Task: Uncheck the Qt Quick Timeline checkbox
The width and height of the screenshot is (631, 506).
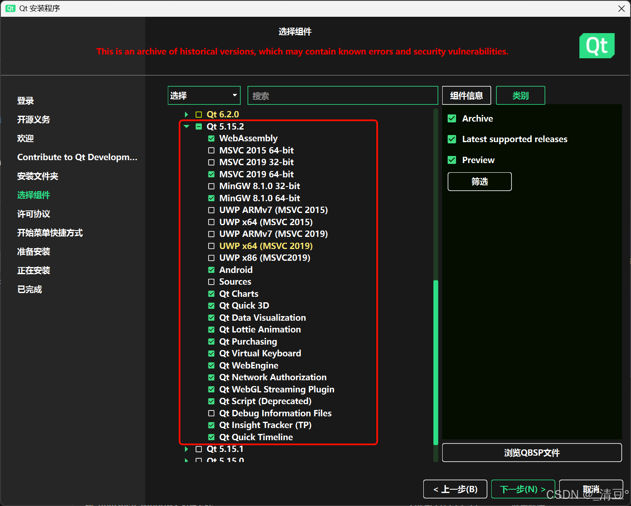Action: [x=211, y=437]
